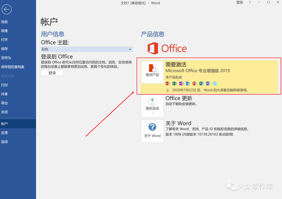Open the OneNote icon in product info
This screenshot has height=199, width=282.
point(181,83)
